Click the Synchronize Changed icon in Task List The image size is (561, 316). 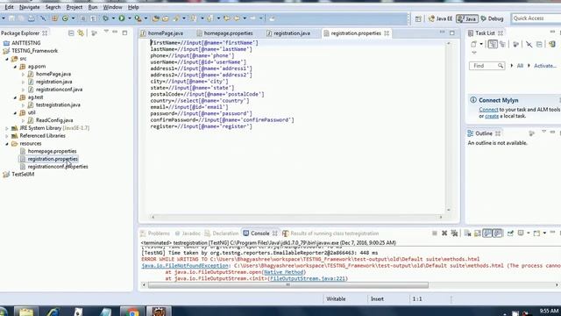pos(552,44)
